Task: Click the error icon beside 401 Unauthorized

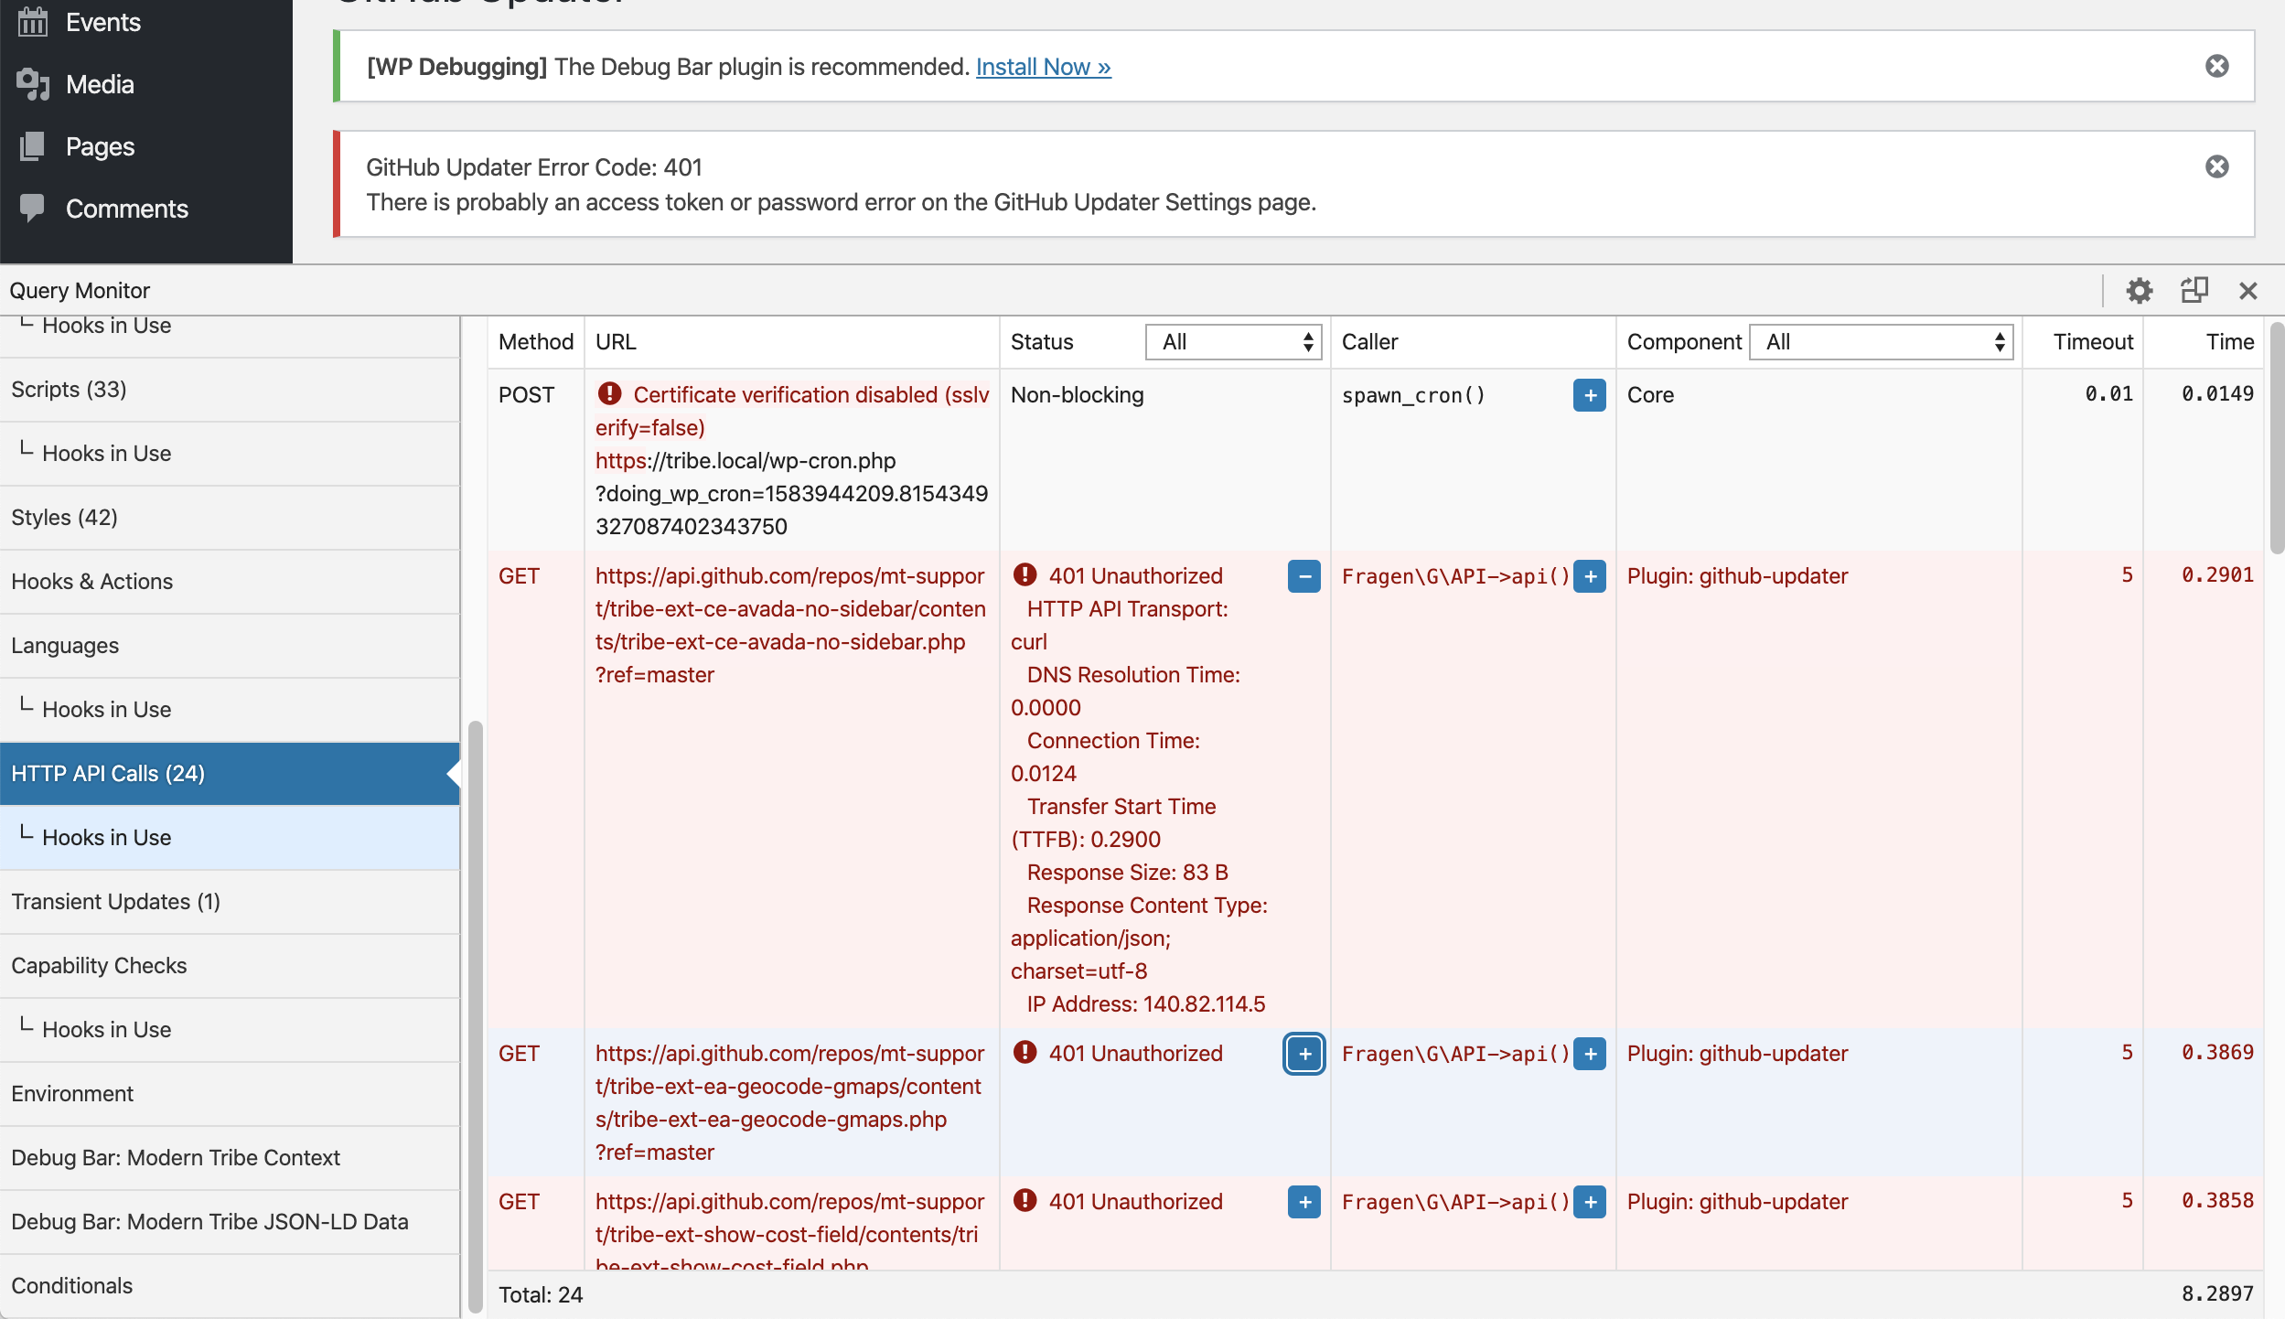Action: coord(1024,574)
